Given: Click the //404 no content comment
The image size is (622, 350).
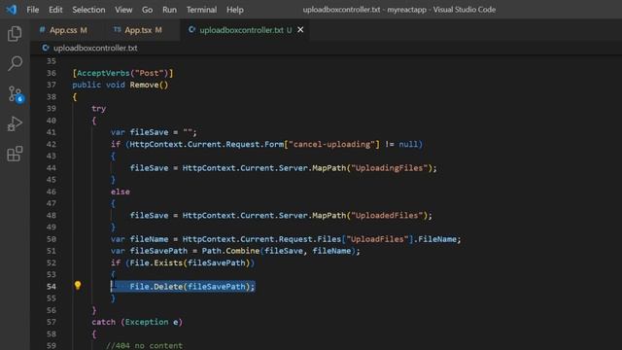Looking at the screenshot, I should tap(145, 346).
